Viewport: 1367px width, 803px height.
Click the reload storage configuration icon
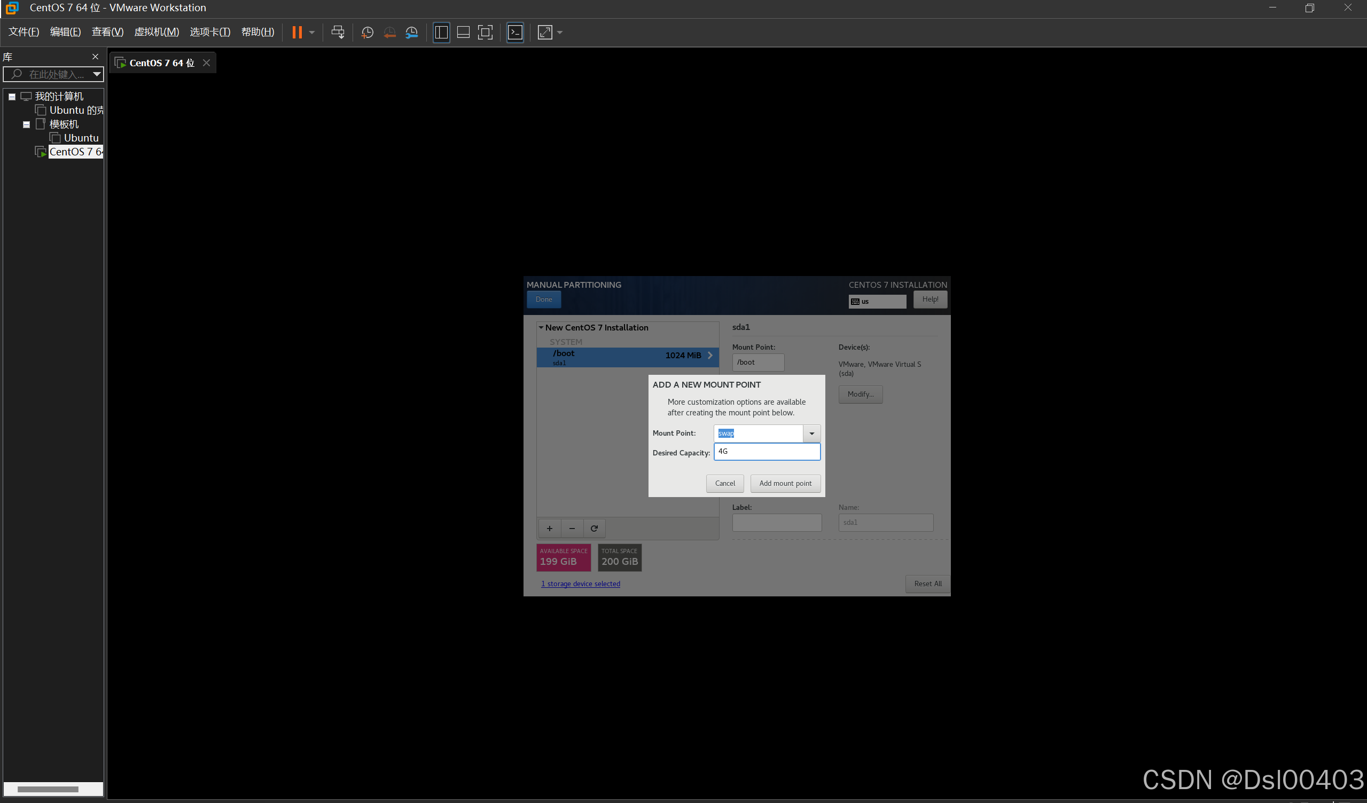[594, 529]
